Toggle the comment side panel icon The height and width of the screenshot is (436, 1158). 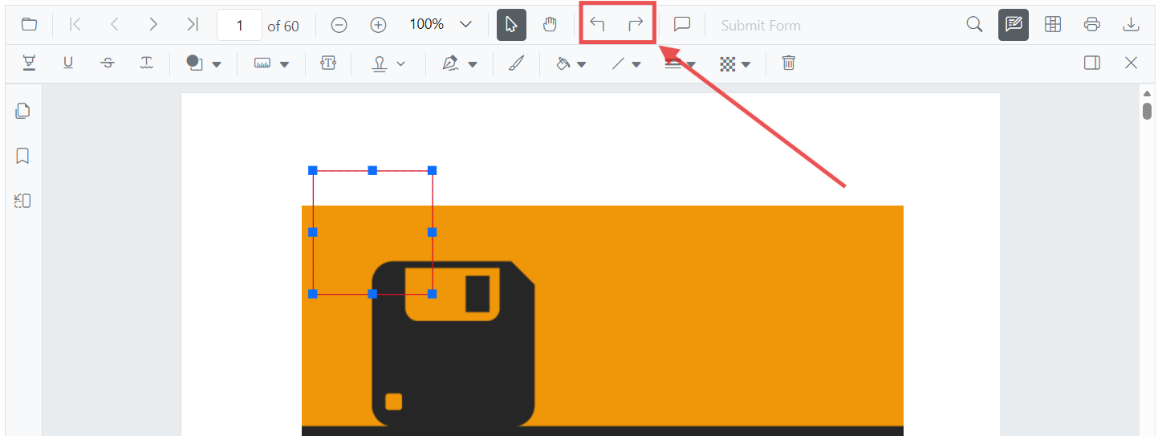click(x=1091, y=63)
